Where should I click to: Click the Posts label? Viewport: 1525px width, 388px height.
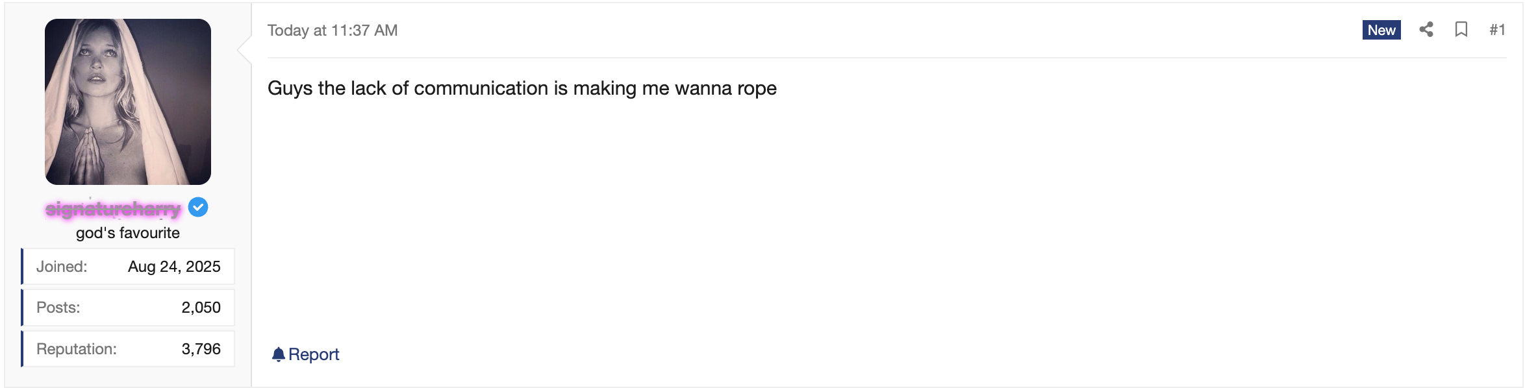[58, 308]
